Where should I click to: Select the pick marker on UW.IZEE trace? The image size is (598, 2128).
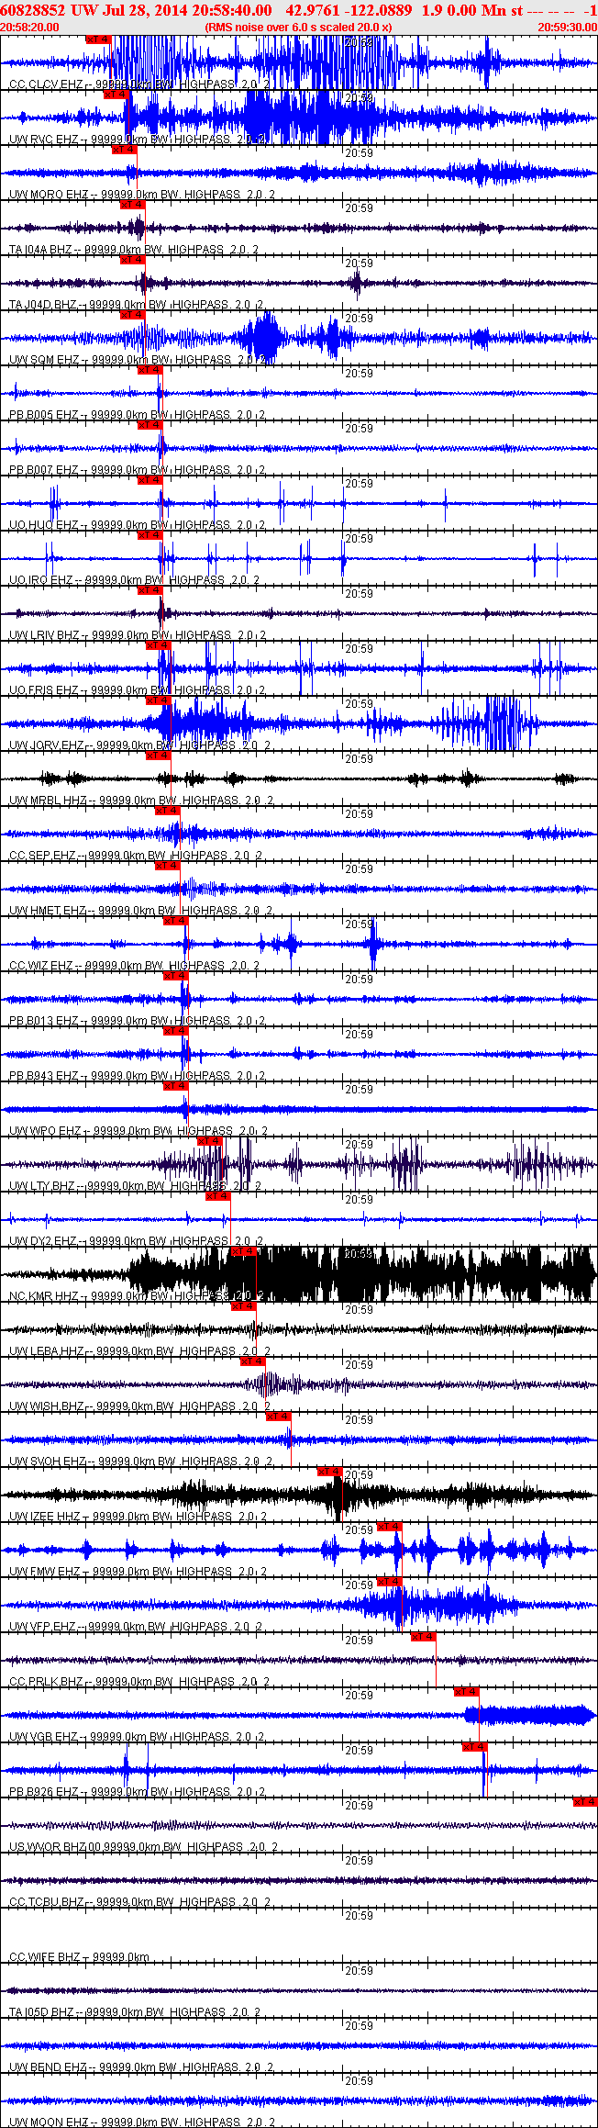[330, 1472]
